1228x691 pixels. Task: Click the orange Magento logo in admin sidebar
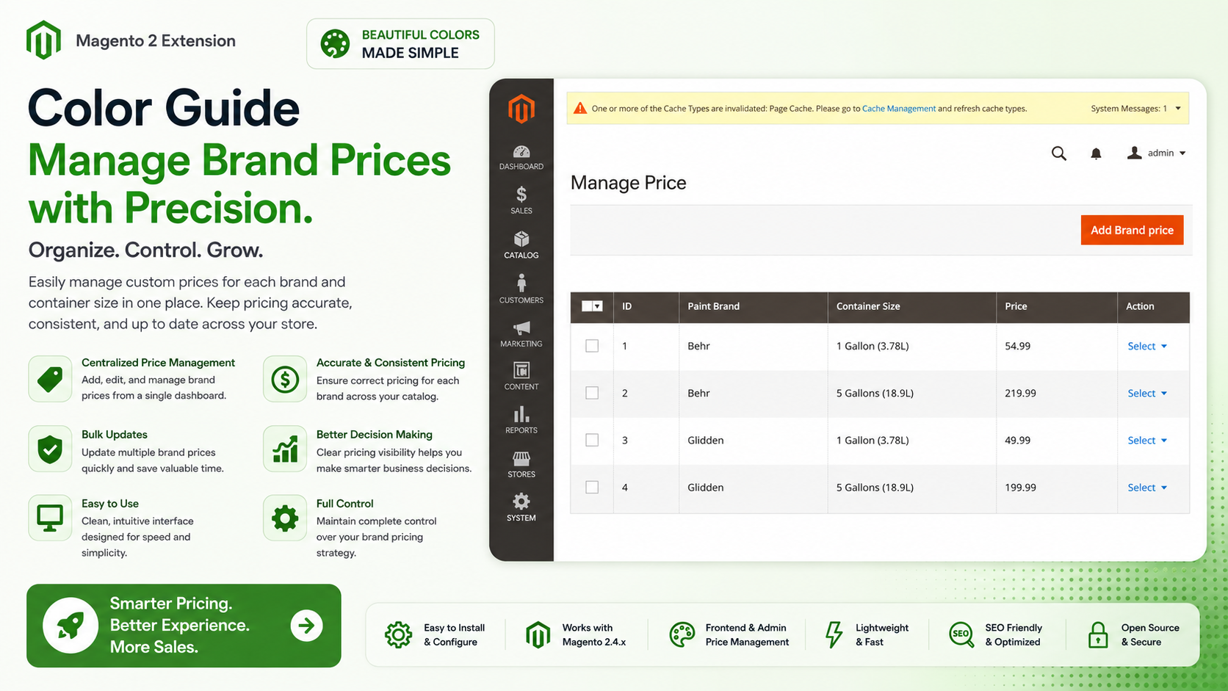click(521, 109)
